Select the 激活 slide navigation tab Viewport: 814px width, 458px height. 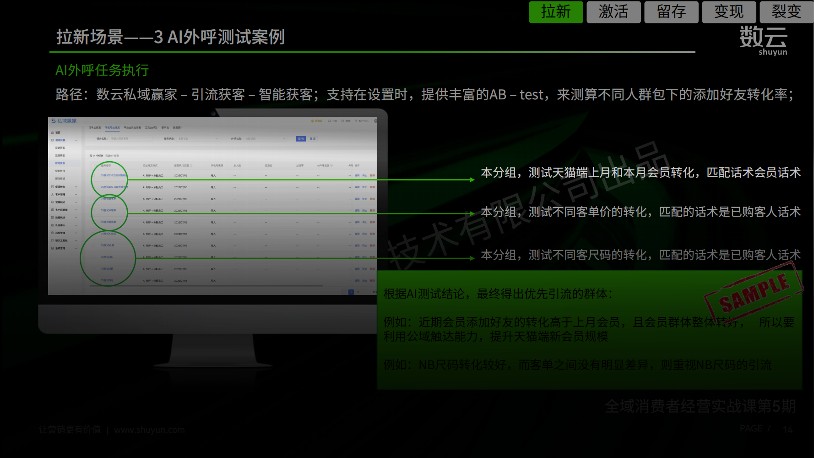[613, 12]
